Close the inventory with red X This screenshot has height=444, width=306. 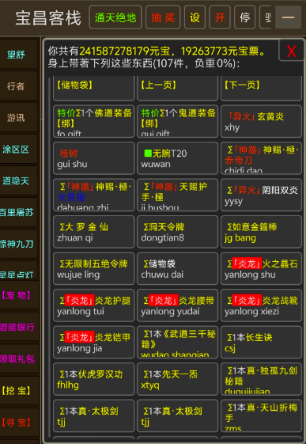pos(291,51)
